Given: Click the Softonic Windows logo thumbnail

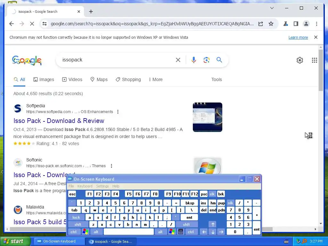Looking at the screenshot, I should [x=208, y=166].
